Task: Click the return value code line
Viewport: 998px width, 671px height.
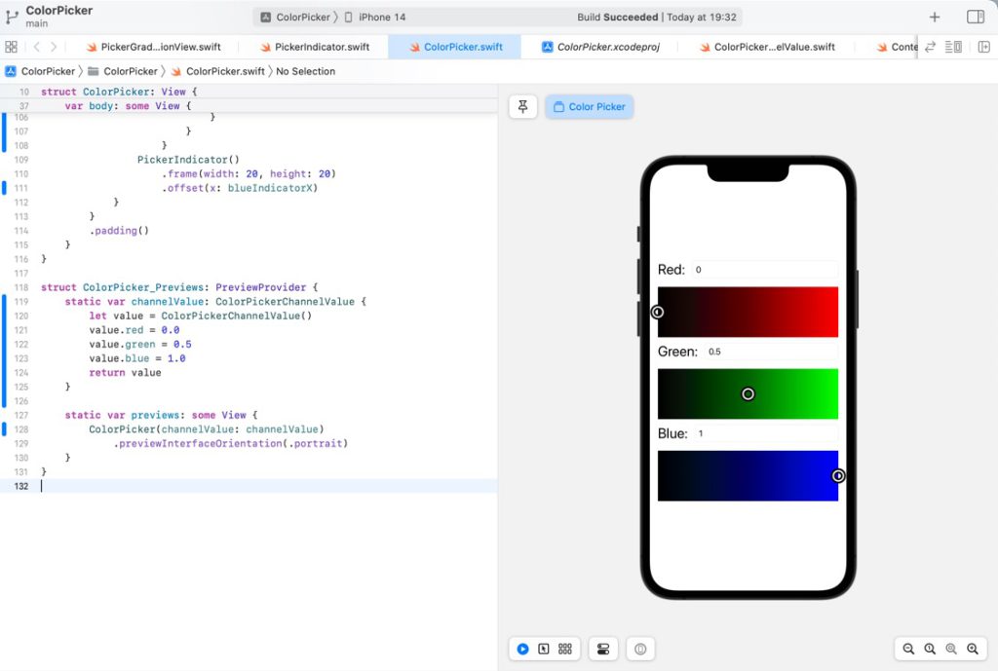Action: click(125, 373)
